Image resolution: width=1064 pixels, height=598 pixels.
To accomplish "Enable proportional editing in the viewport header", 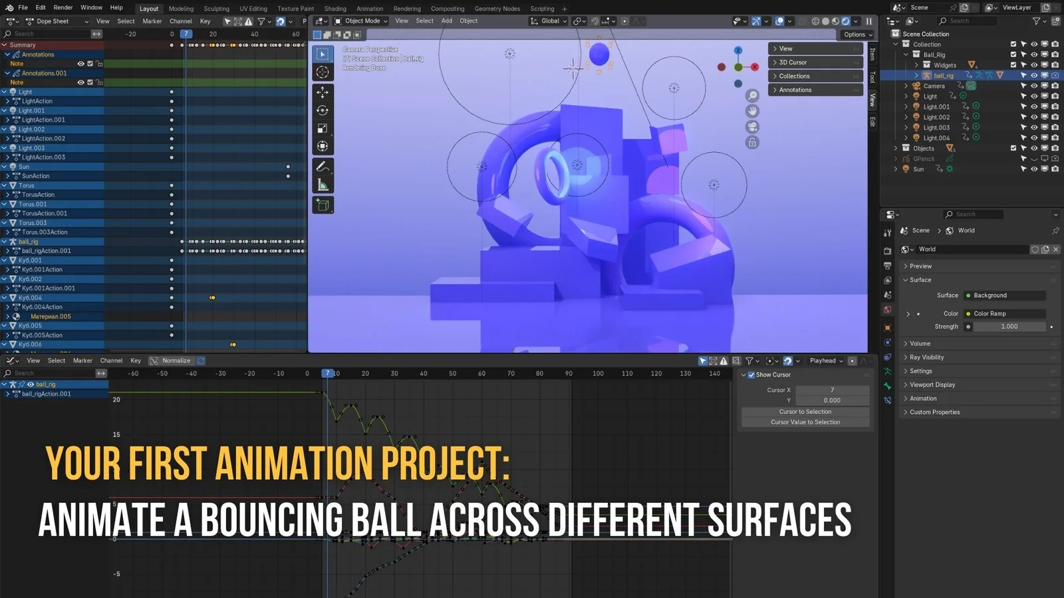I will 625,21.
